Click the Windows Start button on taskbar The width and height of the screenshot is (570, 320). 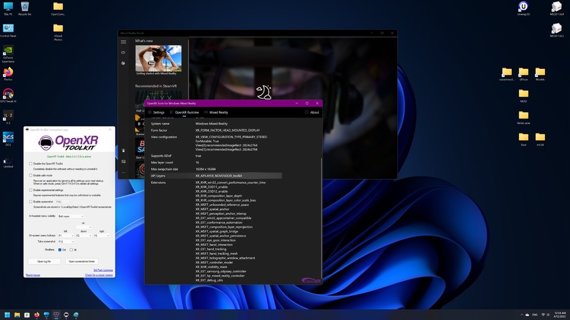(8, 314)
